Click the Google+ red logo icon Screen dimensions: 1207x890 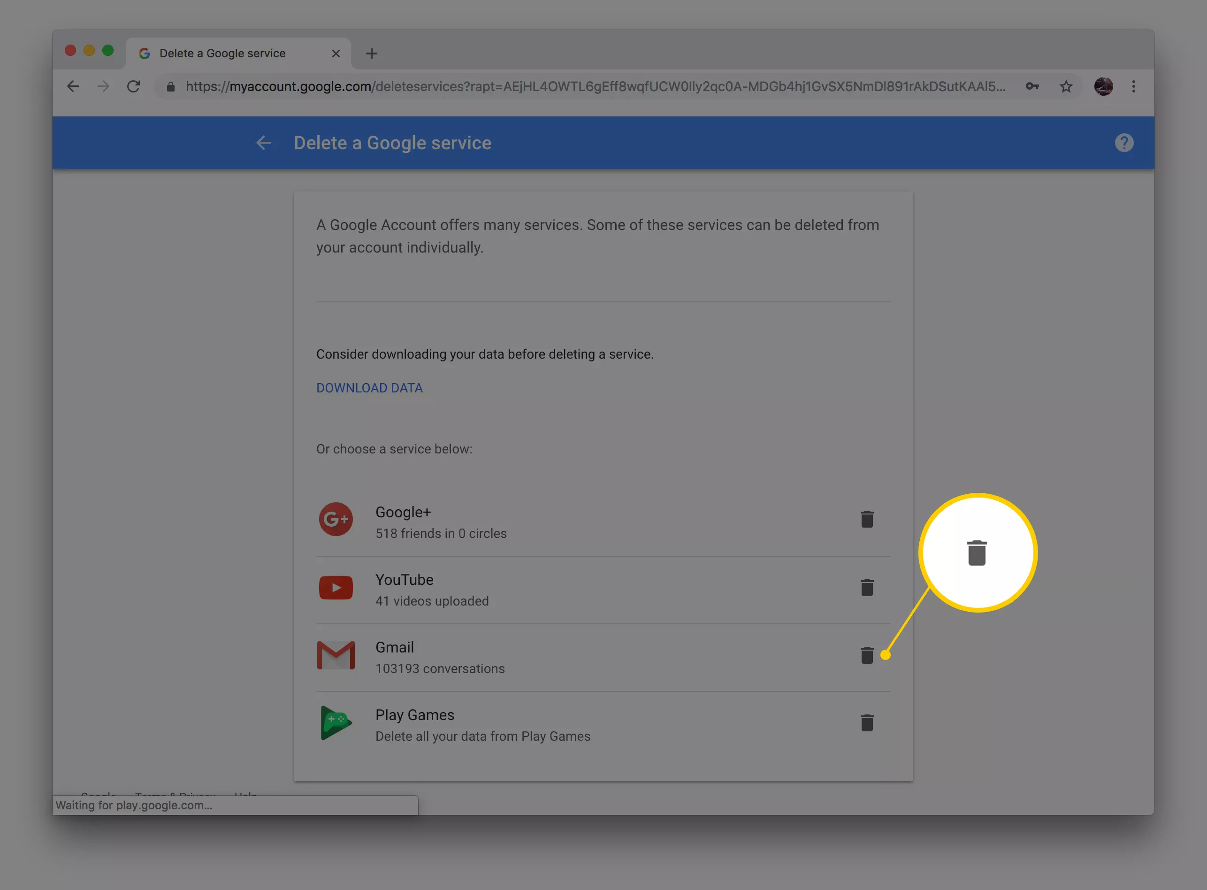(336, 519)
